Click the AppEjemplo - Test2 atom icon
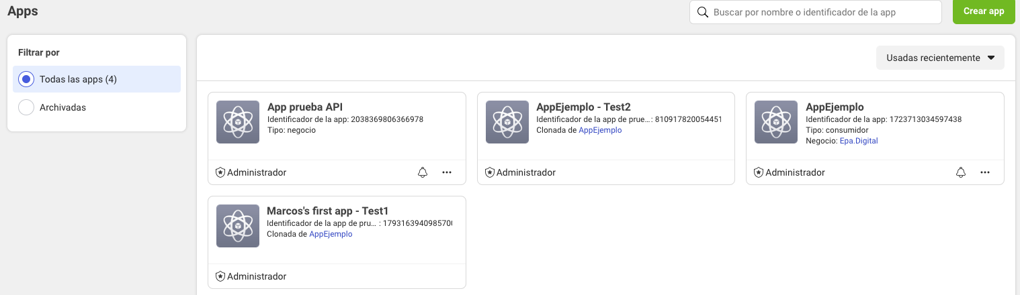The height and width of the screenshot is (295, 1020). tap(507, 122)
